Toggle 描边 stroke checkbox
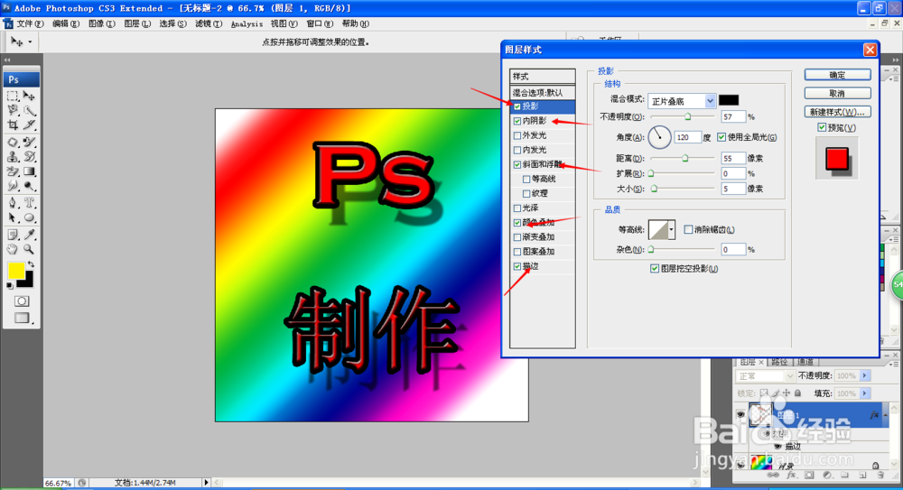The image size is (903, 490). [x=517, y=266]
